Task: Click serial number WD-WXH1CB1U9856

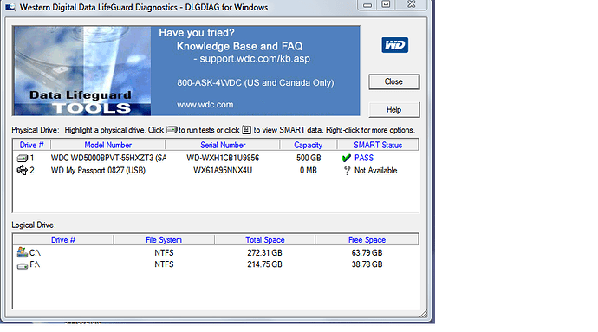Action: click(x=223, y=158)
